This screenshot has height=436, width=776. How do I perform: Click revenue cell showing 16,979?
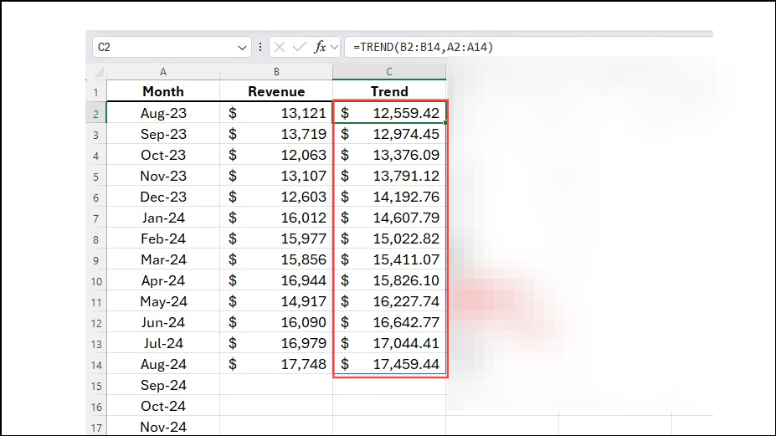click(276, 343)
